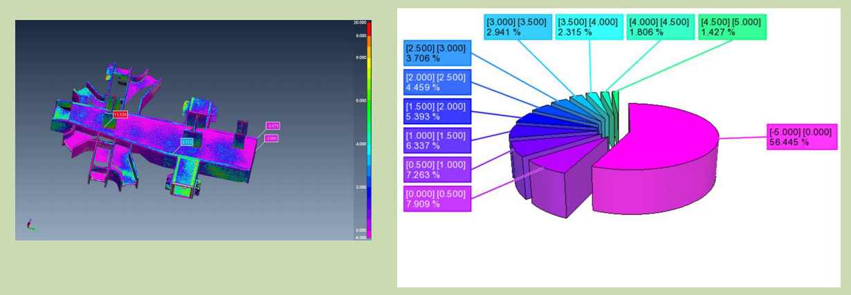The height and width of the screenshot is (295, 851).
Task: Click the XYZ axis orientation triad icon
Action: tap(30, 225)
